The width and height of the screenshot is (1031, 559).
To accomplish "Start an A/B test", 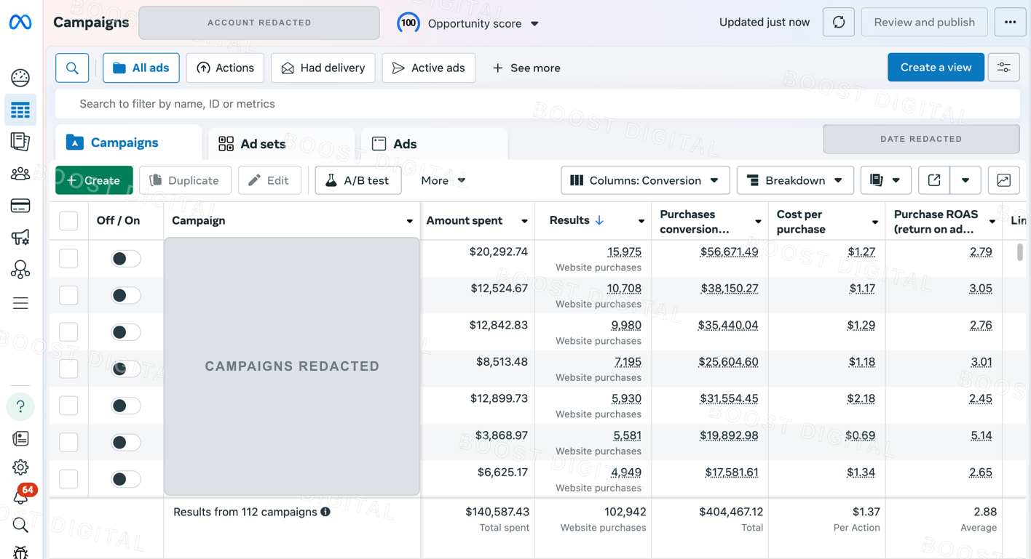I will [x=358, y=180].
